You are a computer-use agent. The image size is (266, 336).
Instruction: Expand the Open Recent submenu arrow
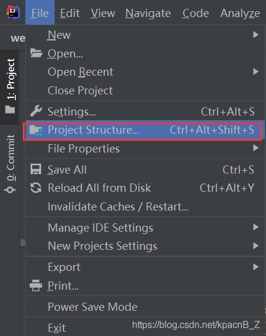point(255,72)
